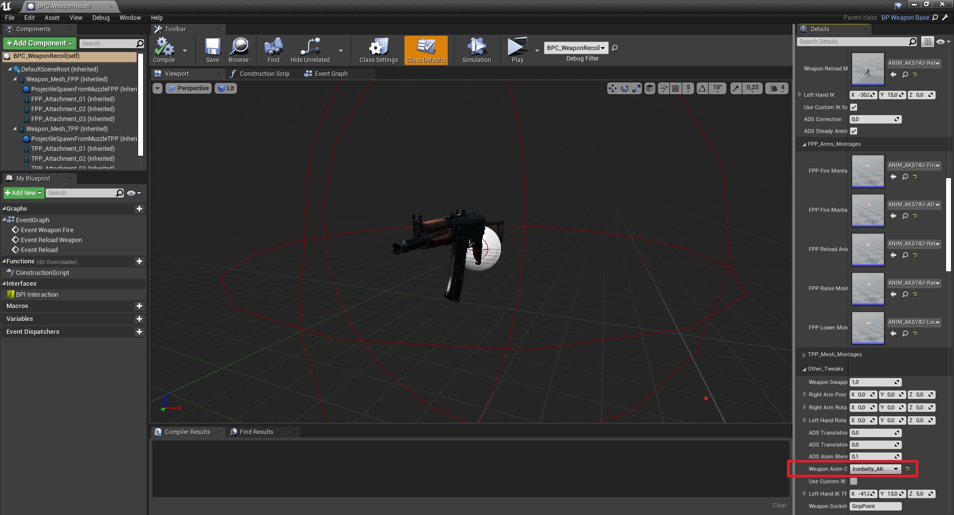Click the Add New button

[x=23, y=193]
